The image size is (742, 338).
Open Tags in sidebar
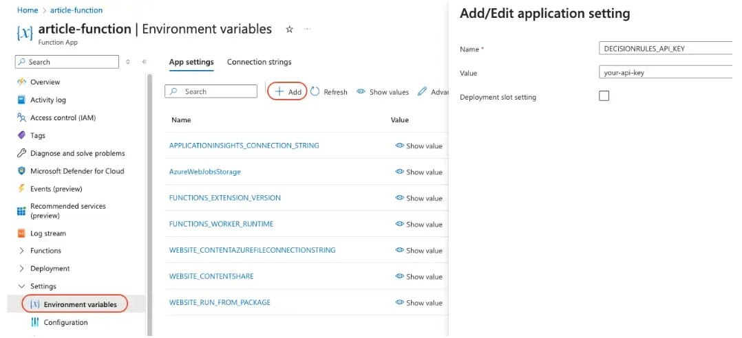pyautogui.click(x=31, y=135)
